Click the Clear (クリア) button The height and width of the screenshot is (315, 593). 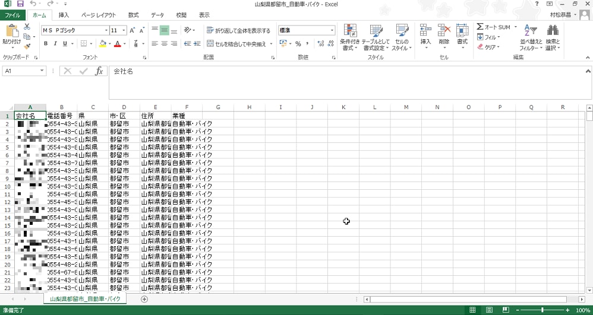(488, 47)
